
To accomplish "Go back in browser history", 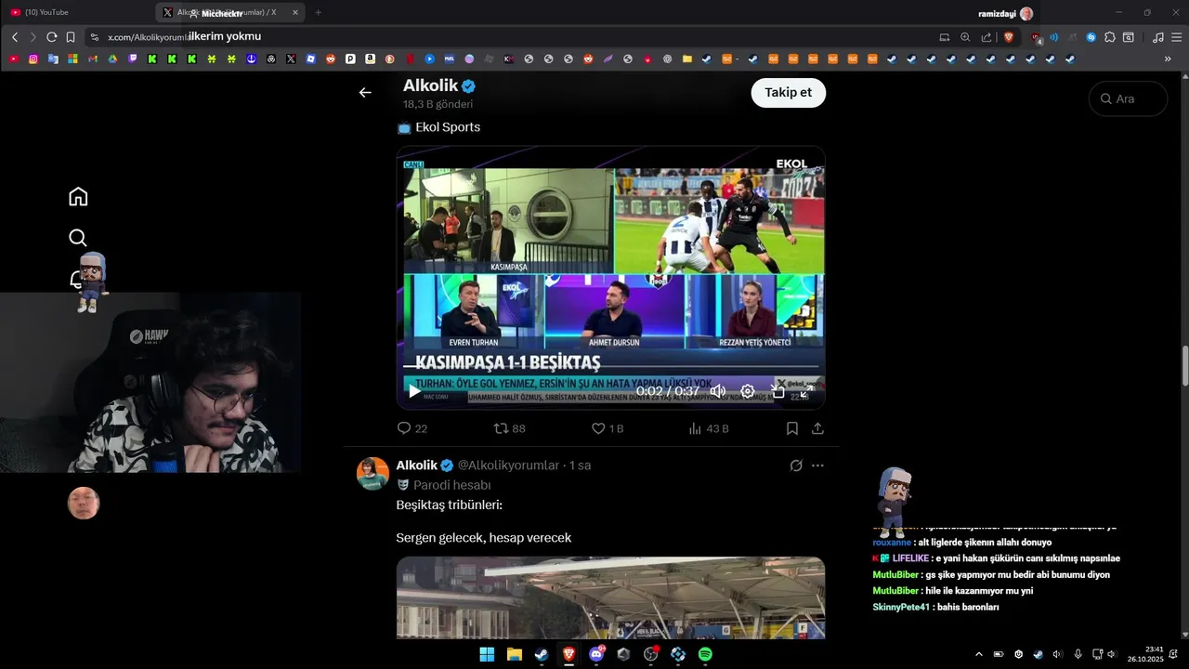I will 15,37.
